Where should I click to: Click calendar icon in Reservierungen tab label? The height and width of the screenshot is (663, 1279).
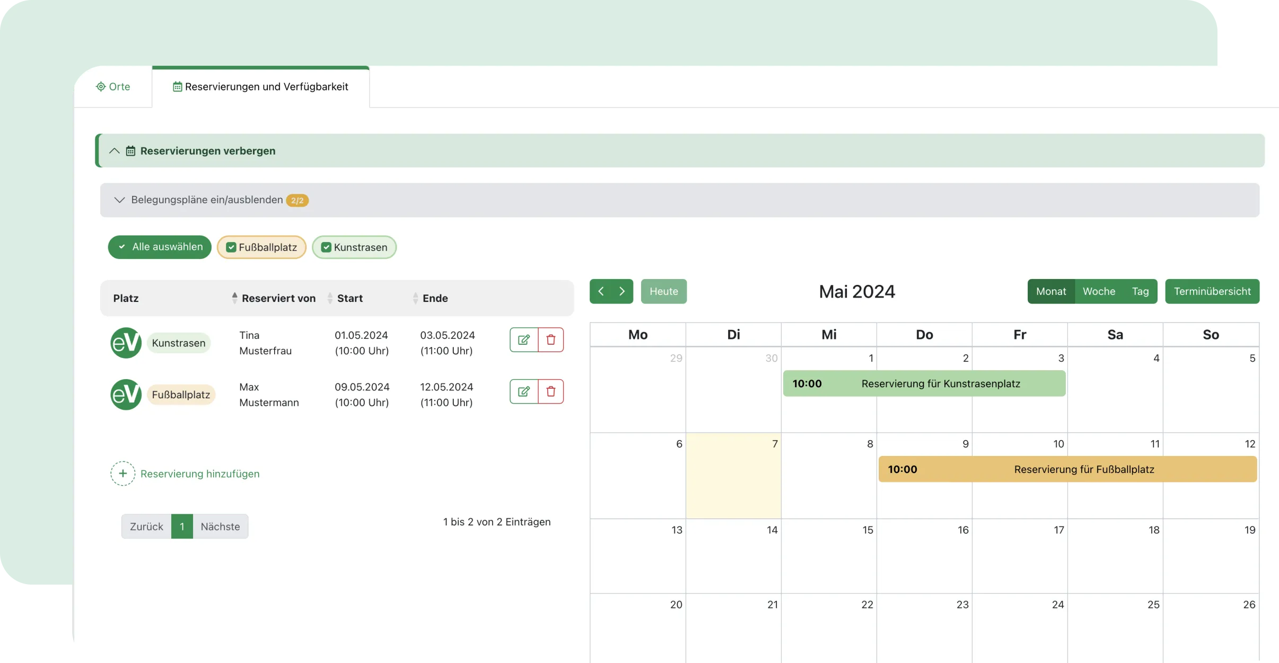pos(178,86)
